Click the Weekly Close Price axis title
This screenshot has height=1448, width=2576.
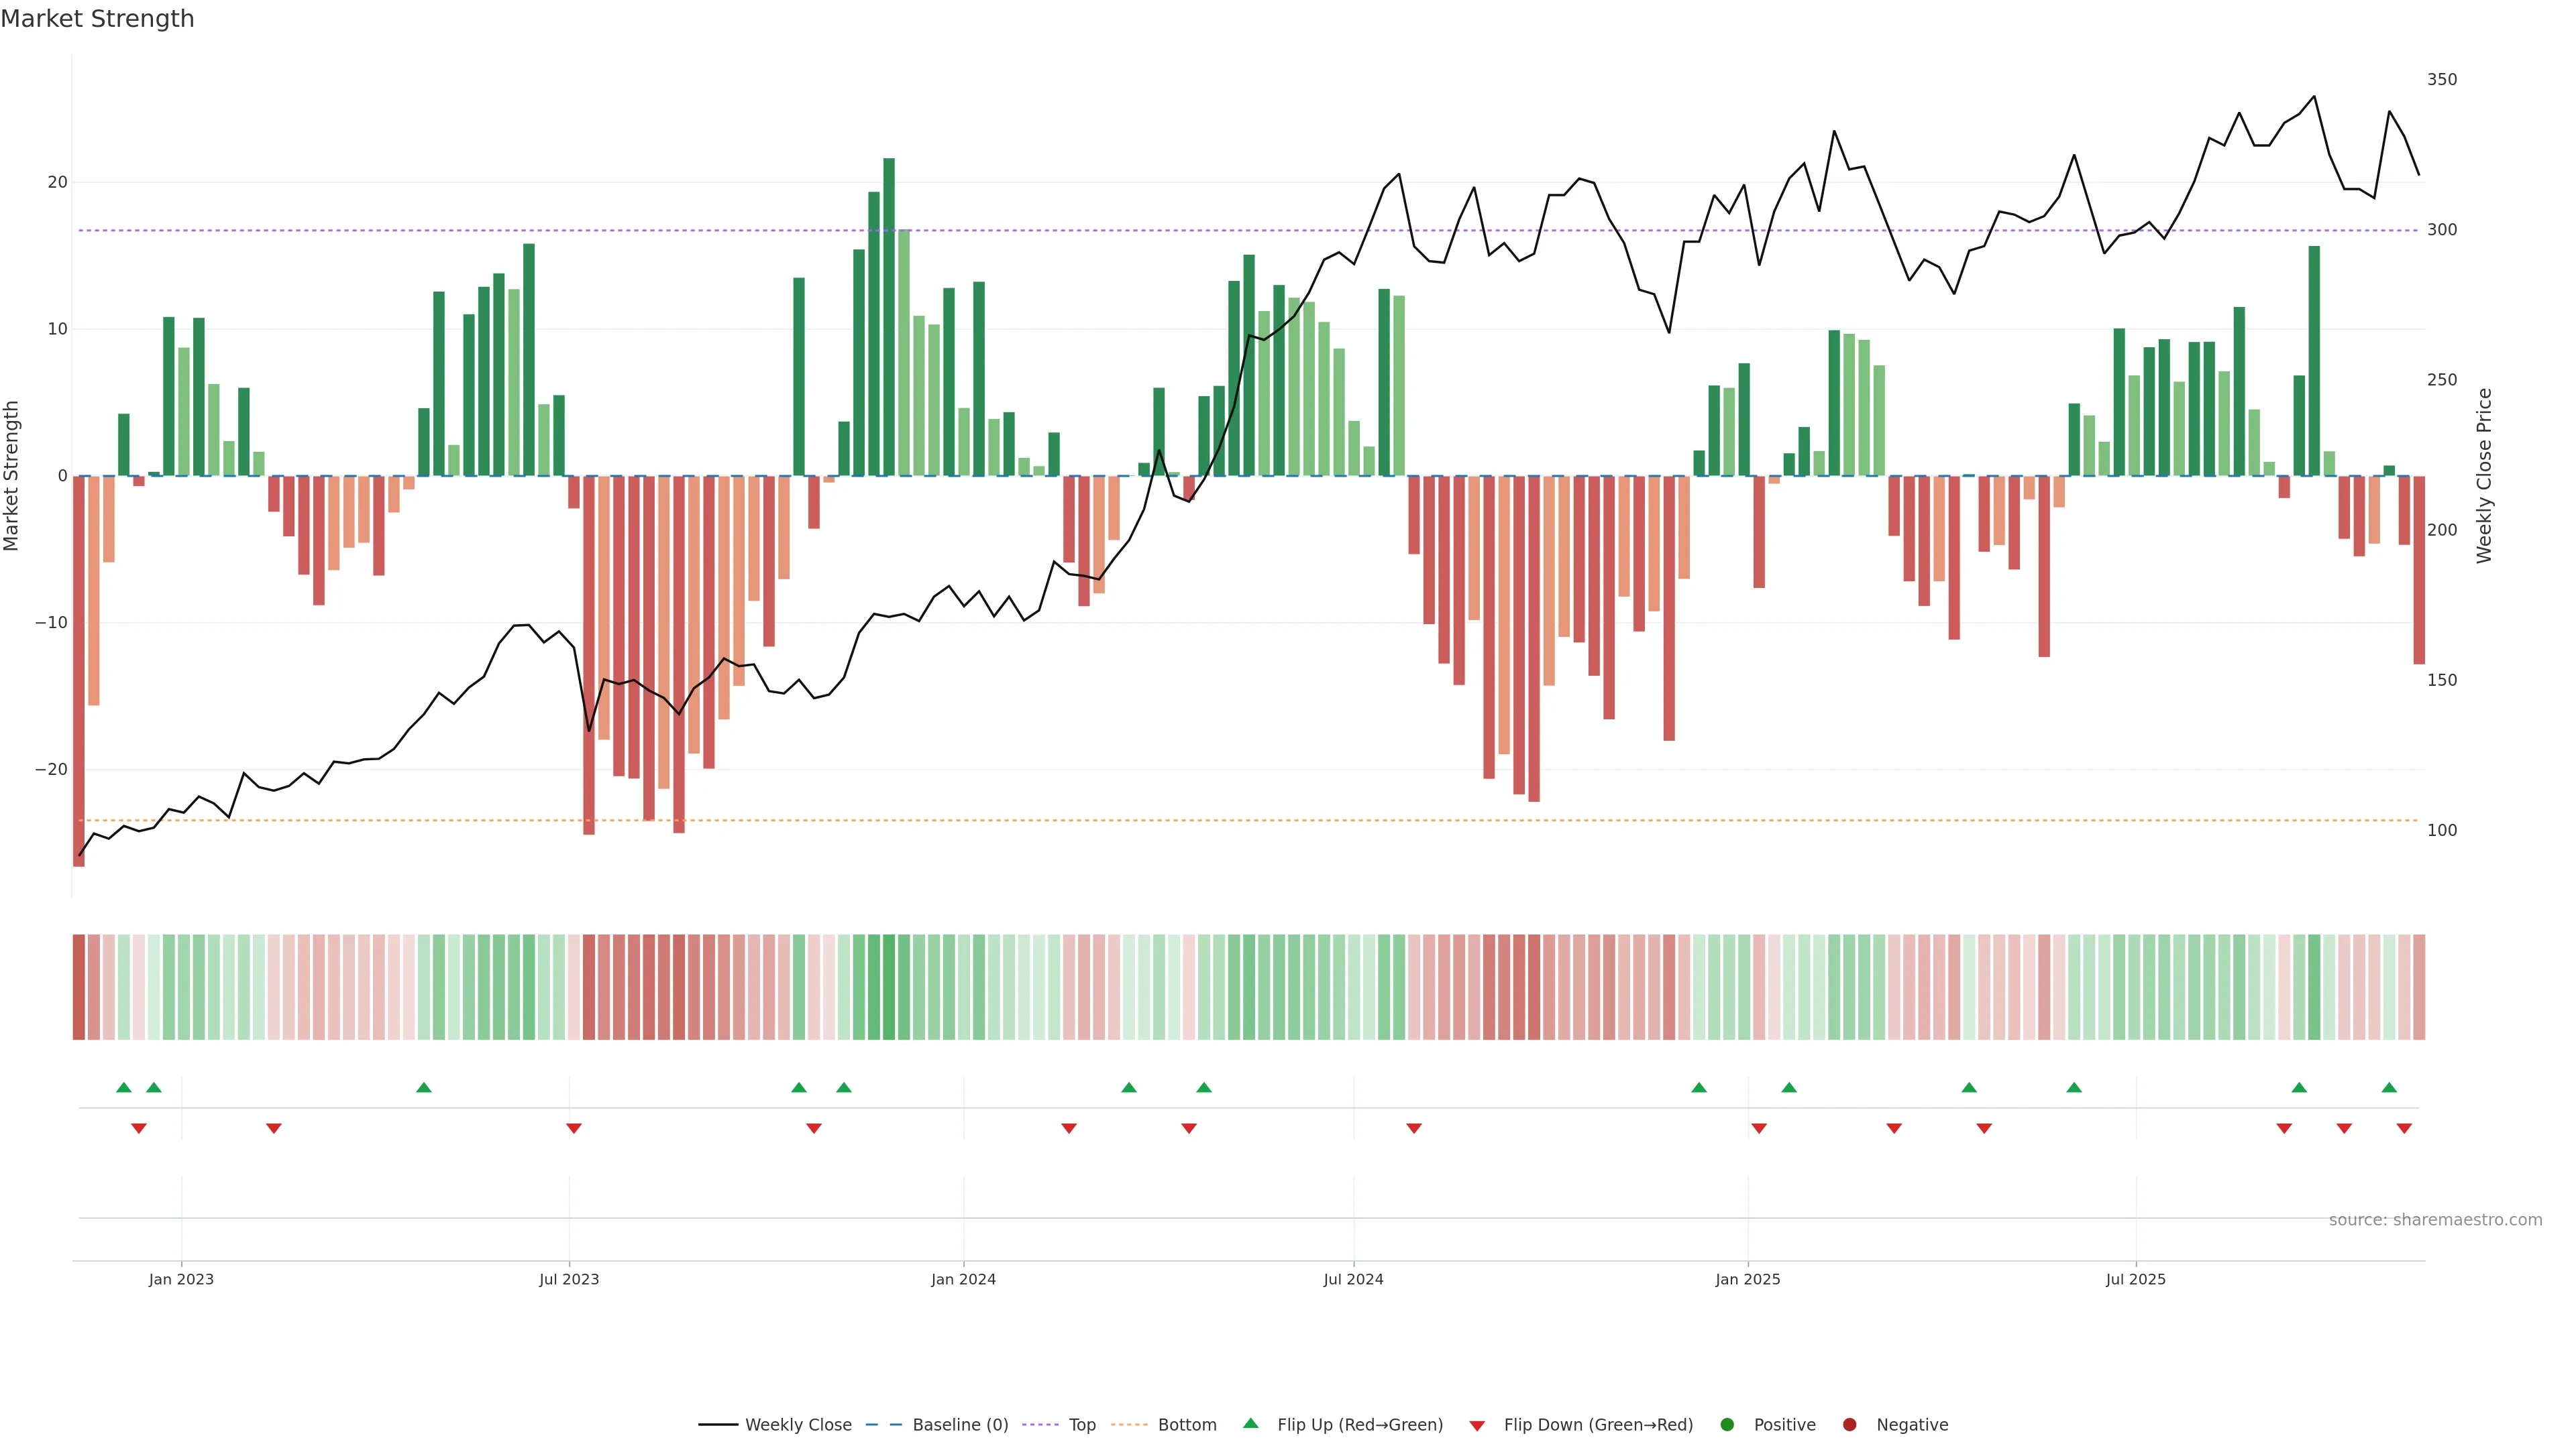[x=2485, y=476]
